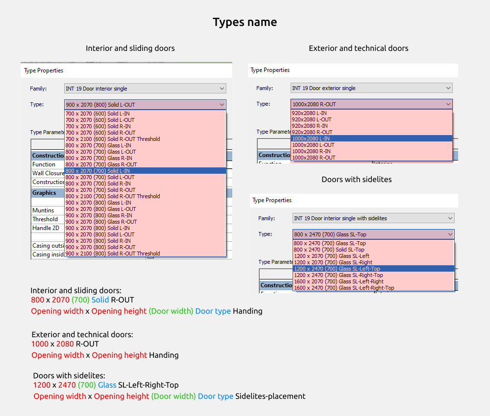Select exterior type 920x2080 R-OUT
Viewport: 490px width, 416px height.
coord(371,132)
